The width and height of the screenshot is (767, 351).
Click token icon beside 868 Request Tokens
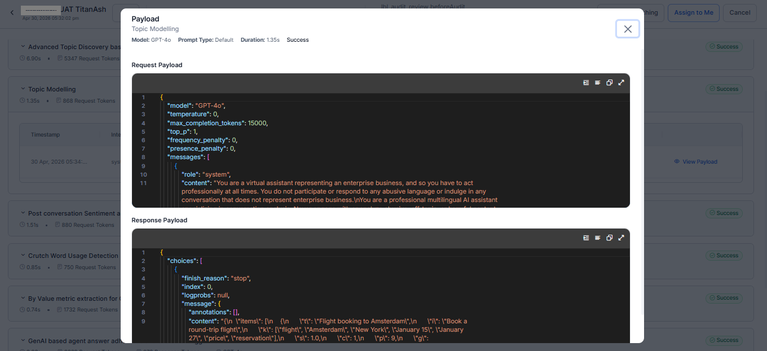(x=59, y=100)
